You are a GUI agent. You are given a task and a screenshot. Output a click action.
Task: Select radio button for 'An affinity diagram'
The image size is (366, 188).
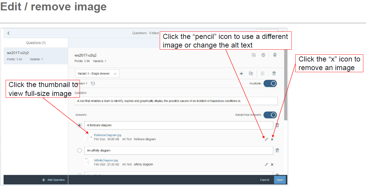[x=80, y=151]
